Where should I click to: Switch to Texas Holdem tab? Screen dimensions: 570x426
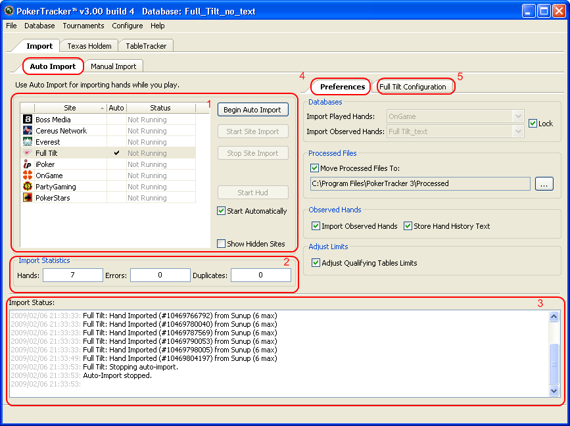tap(89, 46)
